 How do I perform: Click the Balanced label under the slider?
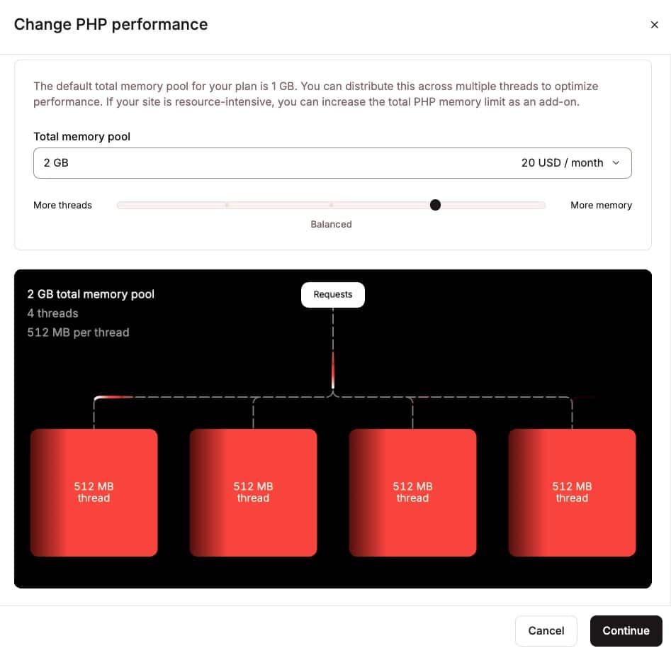click(331, 224)
